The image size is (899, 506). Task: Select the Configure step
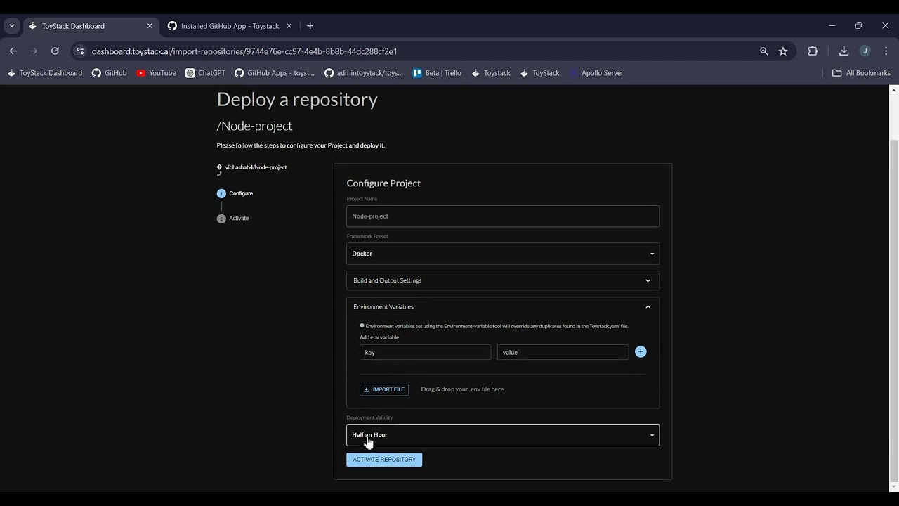(235, 193)
